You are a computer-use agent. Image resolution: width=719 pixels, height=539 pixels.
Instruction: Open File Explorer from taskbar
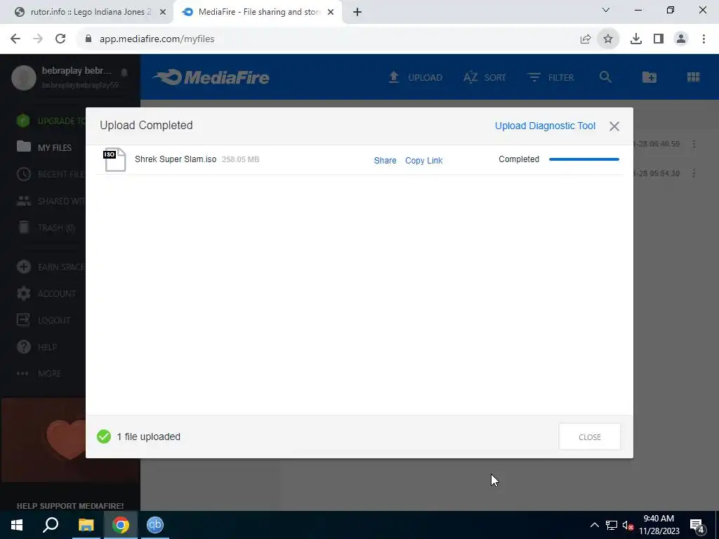pyautogui.click(x=86, y=525)
